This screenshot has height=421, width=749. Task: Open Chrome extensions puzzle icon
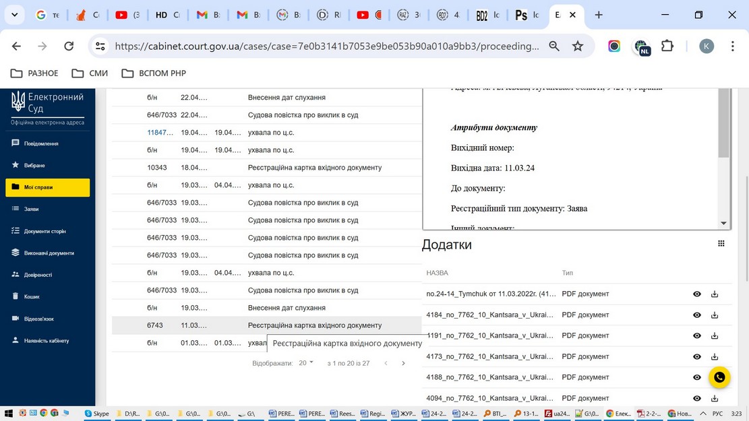[667, 46]
